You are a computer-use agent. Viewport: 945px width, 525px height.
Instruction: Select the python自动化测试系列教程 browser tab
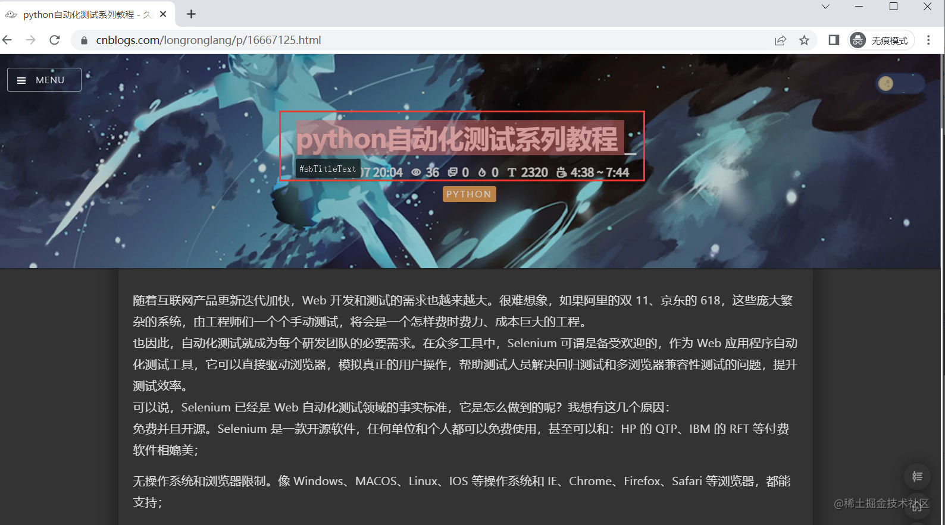click(87, 14)
